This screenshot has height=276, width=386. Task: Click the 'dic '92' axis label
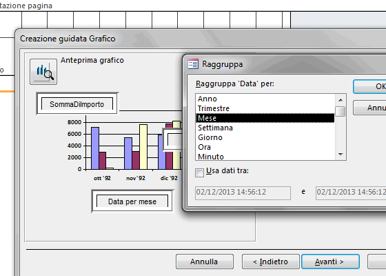tap(169, 178)
